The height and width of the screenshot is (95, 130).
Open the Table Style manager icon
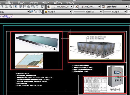point(103,7)
